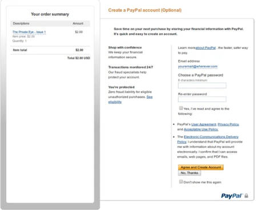This screenshot has width=274, height=210.
Task: Tick the Don't show me this again checkbox
Action: pos(181,181)
